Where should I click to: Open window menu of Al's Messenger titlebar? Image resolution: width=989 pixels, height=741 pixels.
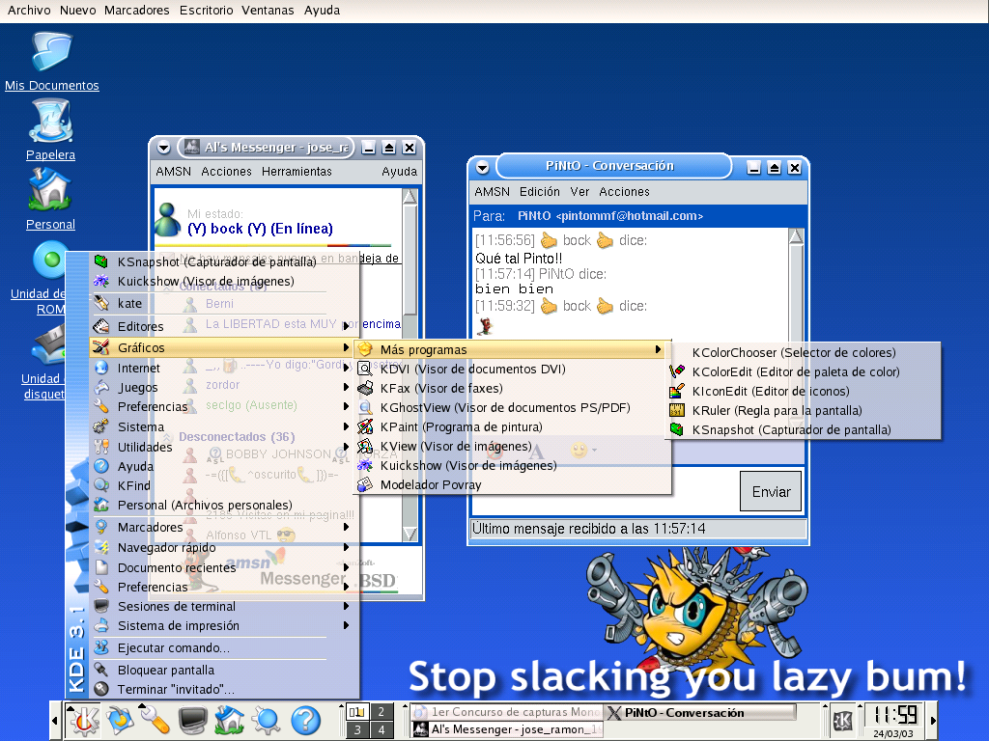point(164,148)
